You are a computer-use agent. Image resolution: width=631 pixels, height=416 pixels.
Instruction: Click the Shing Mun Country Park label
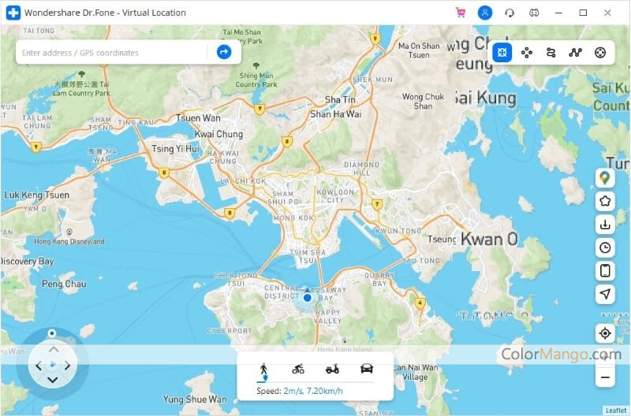click(x=256, y=80)
